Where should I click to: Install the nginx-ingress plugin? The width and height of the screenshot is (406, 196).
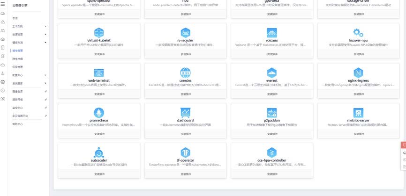(x=358, y=94)
